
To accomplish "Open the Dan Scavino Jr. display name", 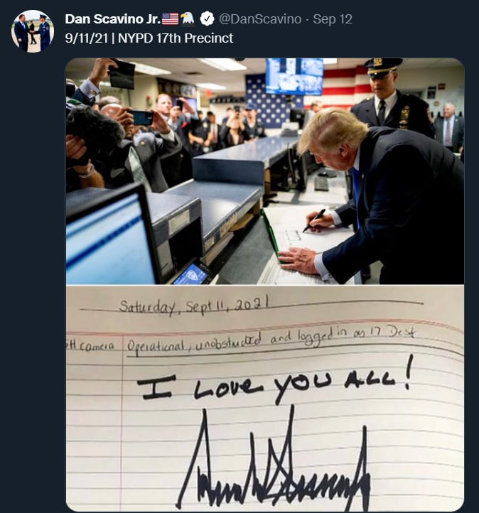I will (112, 19).
